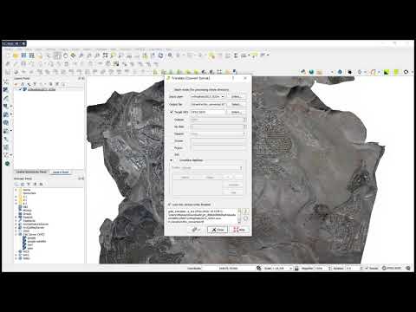Click the bright green plugin icon in top-right toolbar
This screenshot has height=312, width=416.
(396, 72)
